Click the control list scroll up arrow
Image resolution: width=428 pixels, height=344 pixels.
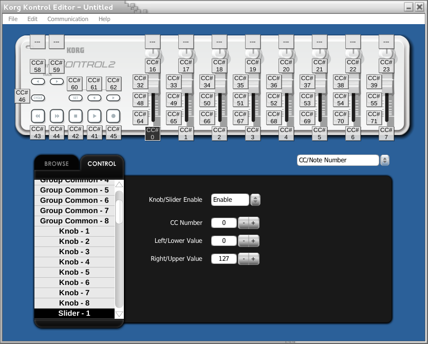[119, 184]
